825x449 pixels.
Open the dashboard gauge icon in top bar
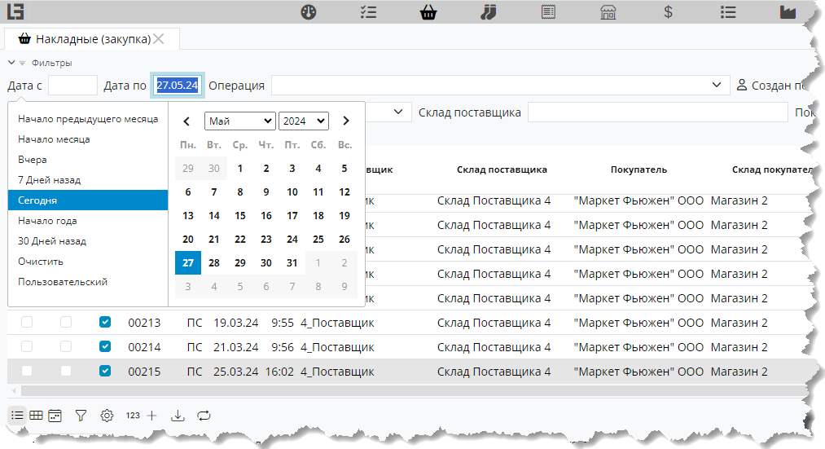pyautogui.click(x=308, y=12)
